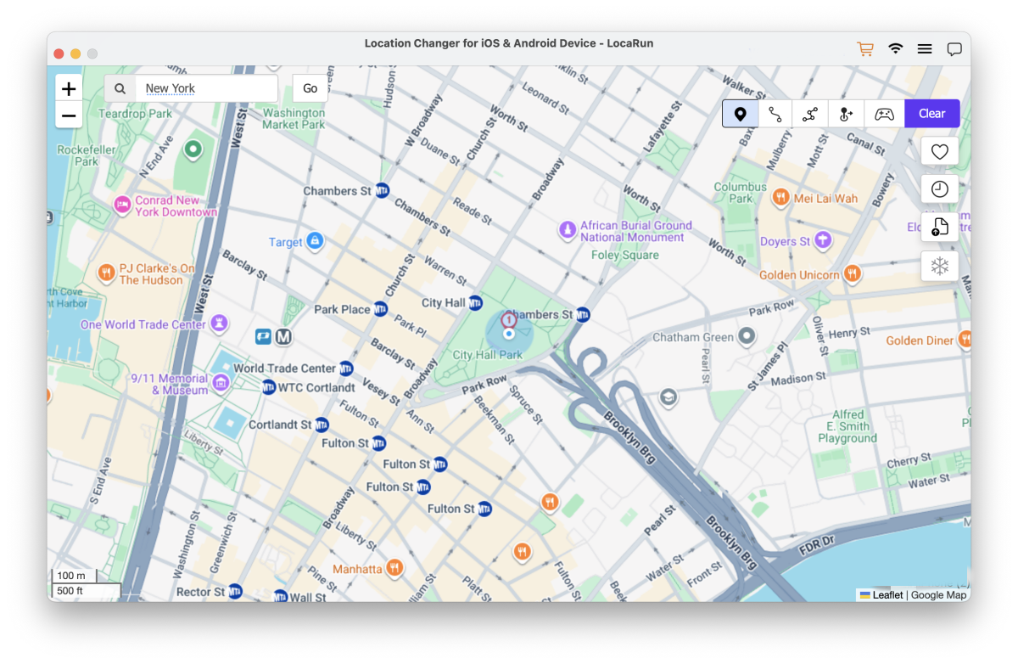
Task: Open the feedback chat bubble
Action: coord(954,49)
